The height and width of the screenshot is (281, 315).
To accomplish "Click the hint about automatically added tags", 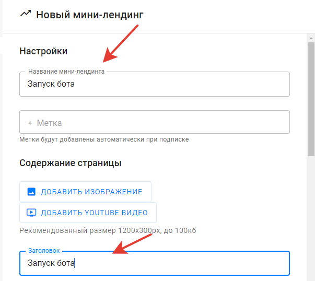I will pyautogui.click(x=104, y=139).
